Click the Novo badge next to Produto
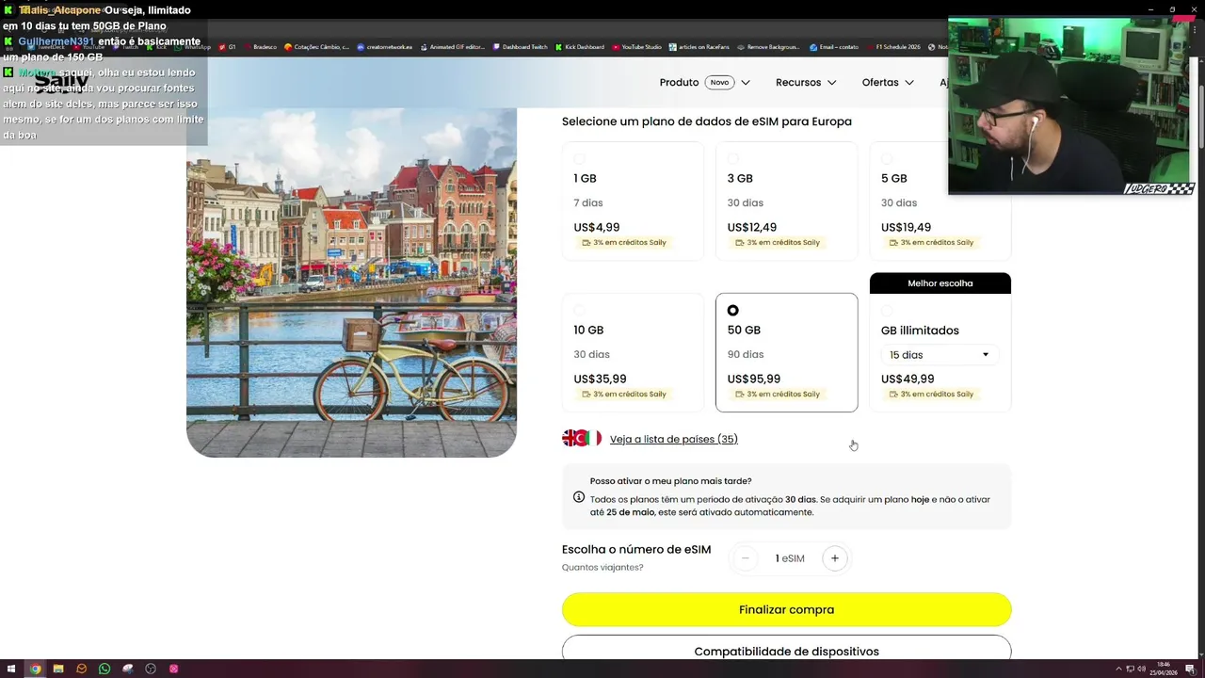 coord(719,83)
